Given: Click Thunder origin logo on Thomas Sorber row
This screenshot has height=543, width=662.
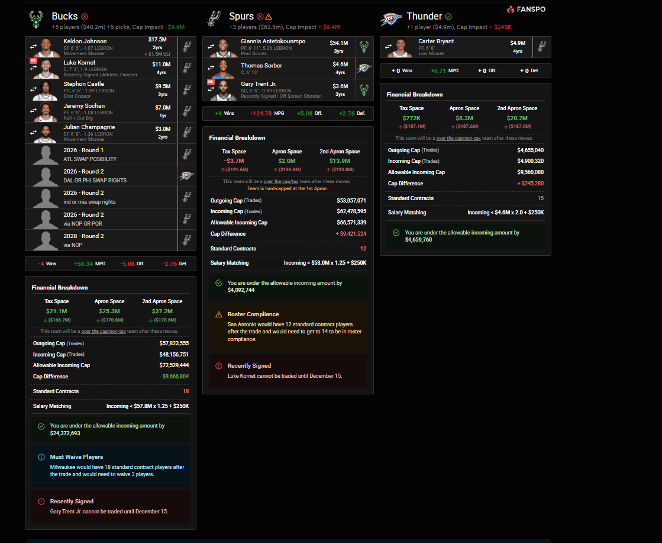Looking at the screenshot, I should coord(364,68).
